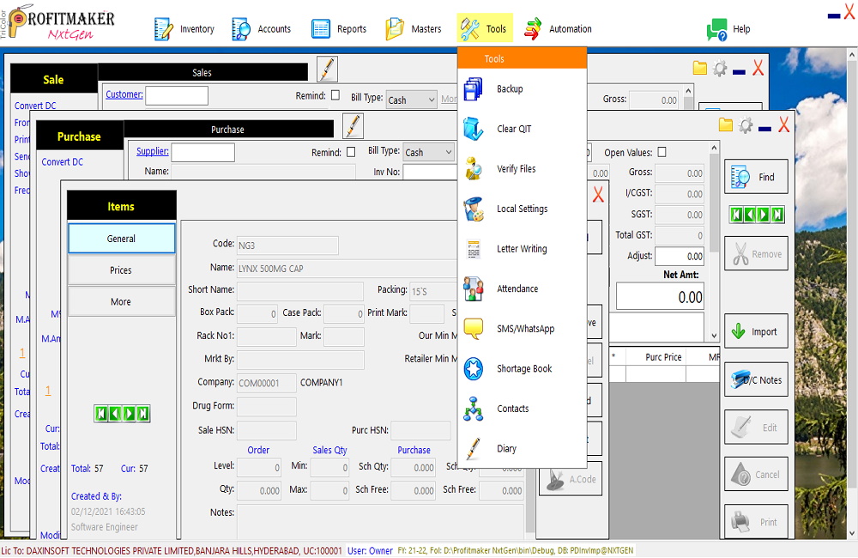Switch to the Prices tab in Items
The width and height of the screenshot is (858, 558).
click(121, 270)
